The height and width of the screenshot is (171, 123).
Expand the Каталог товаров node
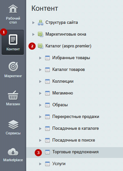(x=40, y=70)
